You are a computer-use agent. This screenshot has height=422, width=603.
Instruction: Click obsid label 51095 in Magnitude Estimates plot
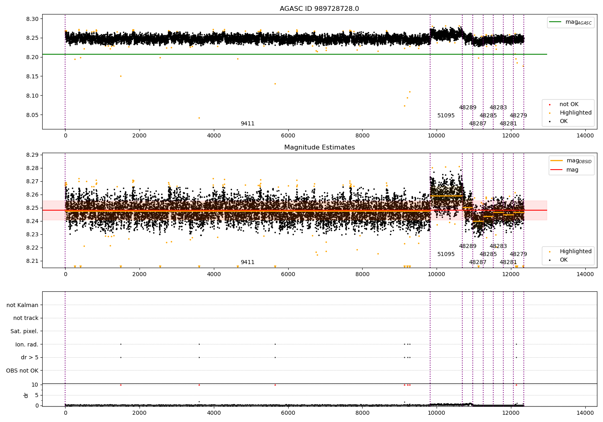coord(446,254)
